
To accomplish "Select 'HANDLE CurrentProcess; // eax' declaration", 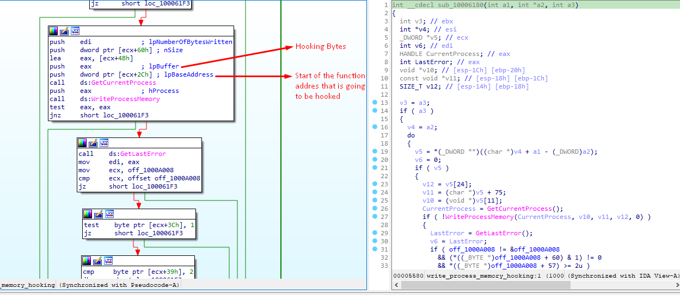I will click(455, 54).
